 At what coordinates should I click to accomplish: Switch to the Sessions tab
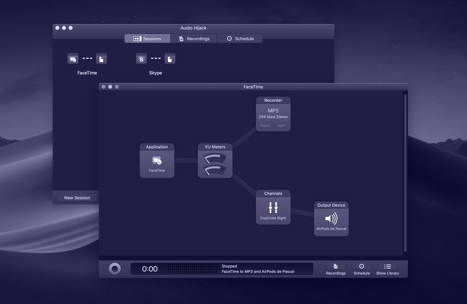(x=147, y=38)
